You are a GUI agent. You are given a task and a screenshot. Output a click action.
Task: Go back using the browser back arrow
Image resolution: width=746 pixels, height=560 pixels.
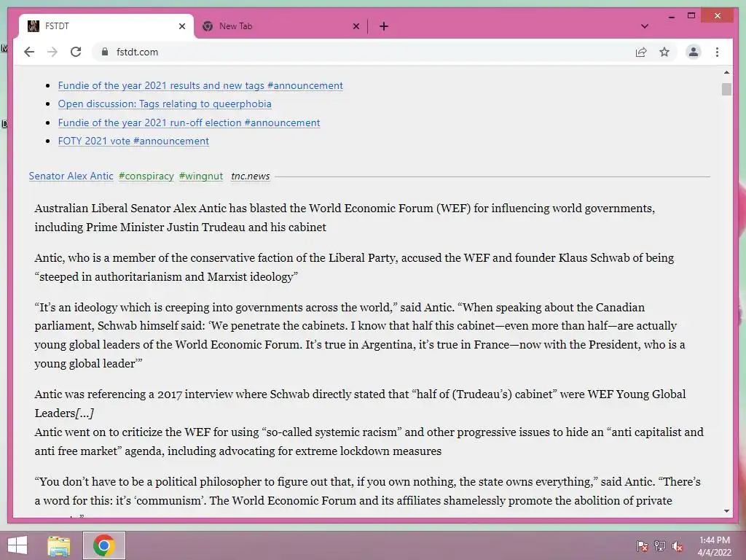point(29,52)
